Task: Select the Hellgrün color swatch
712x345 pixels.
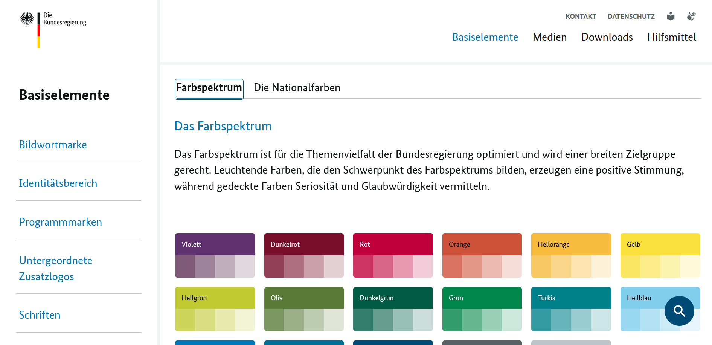Action: (215, 309)
